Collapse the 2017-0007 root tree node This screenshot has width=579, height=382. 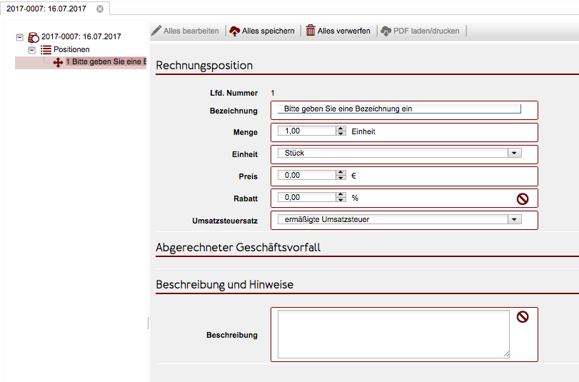tap(19, 37)
